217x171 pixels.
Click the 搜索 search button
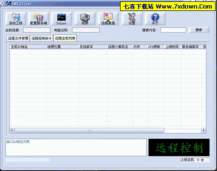pyautogui.click(x=199, y=30)
